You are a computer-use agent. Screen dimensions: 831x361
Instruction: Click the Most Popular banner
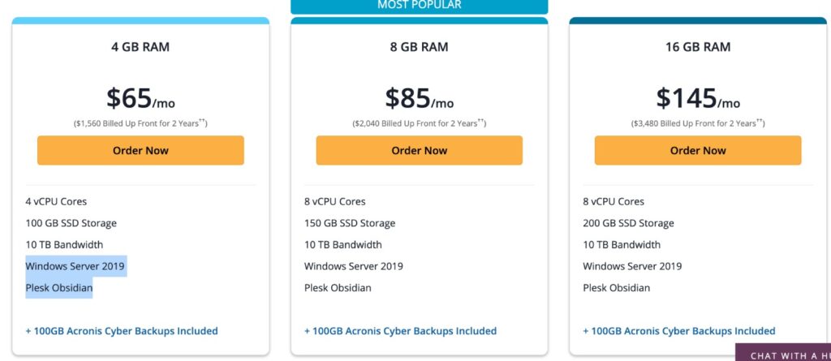point(419,6)
